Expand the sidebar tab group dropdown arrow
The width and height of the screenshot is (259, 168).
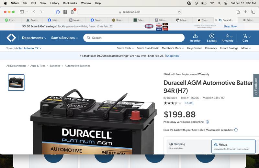pyautogui.click(x=27, y=12)
